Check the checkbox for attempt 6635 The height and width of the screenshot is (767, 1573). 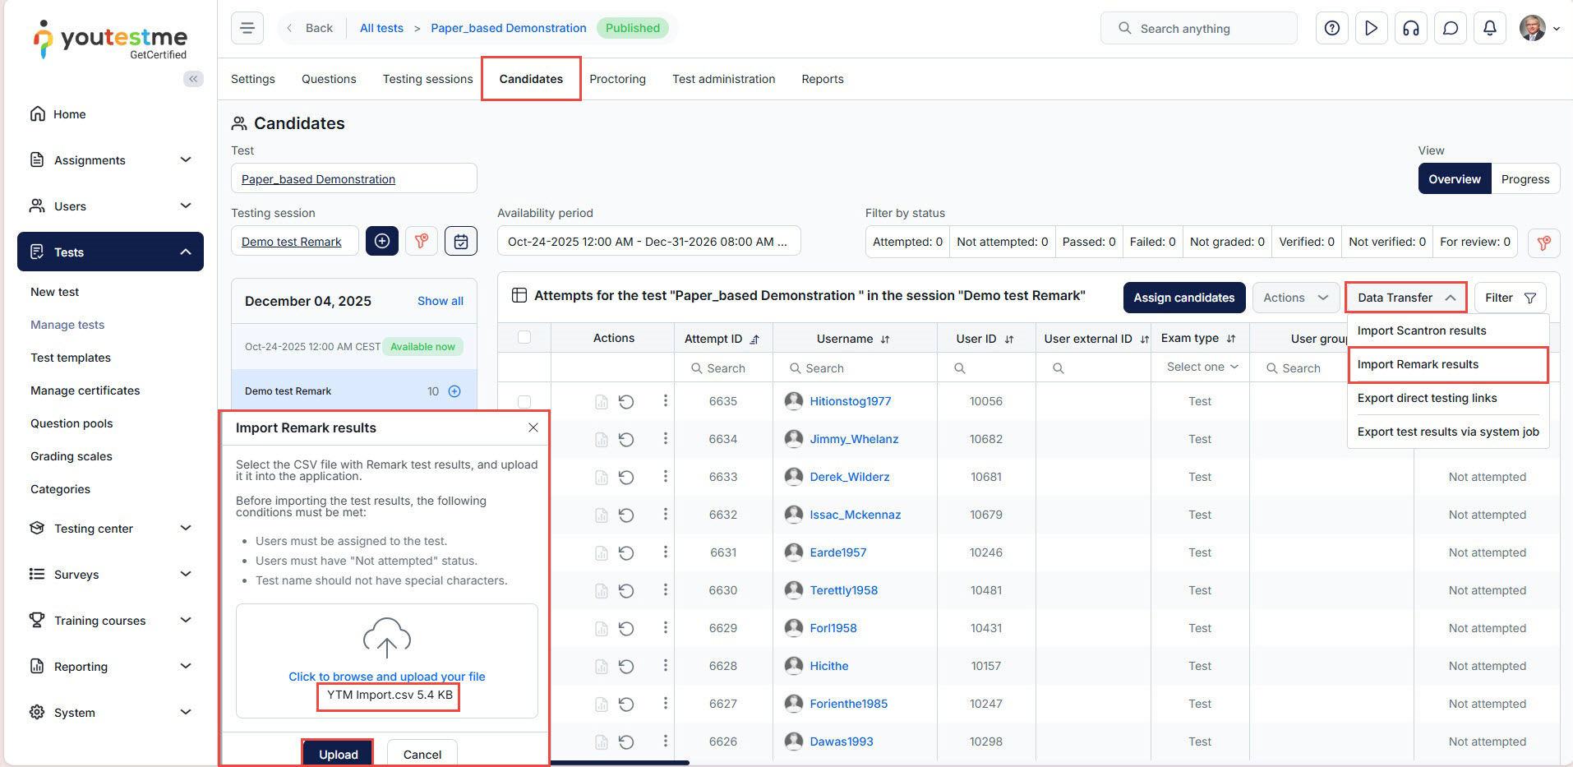coord(524,401)
